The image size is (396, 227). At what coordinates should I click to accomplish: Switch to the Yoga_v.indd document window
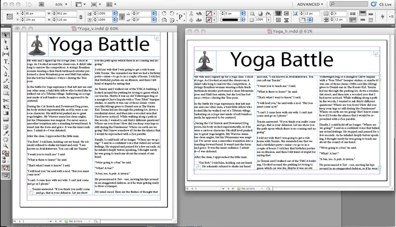(x=97, y=29)
